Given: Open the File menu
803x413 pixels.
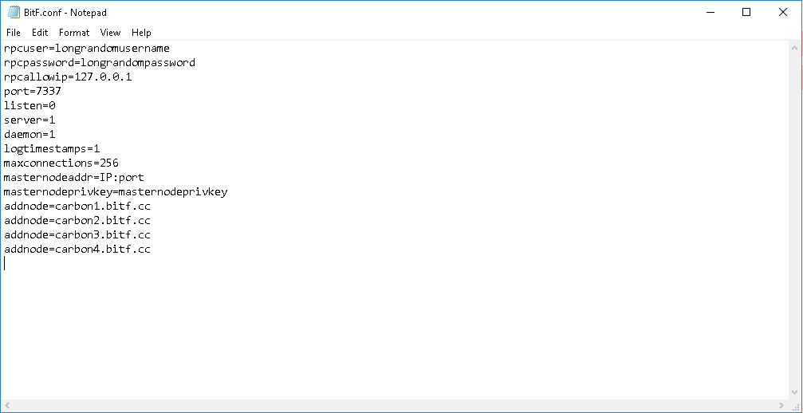Looking at the screenshot, I should (14, 32).
